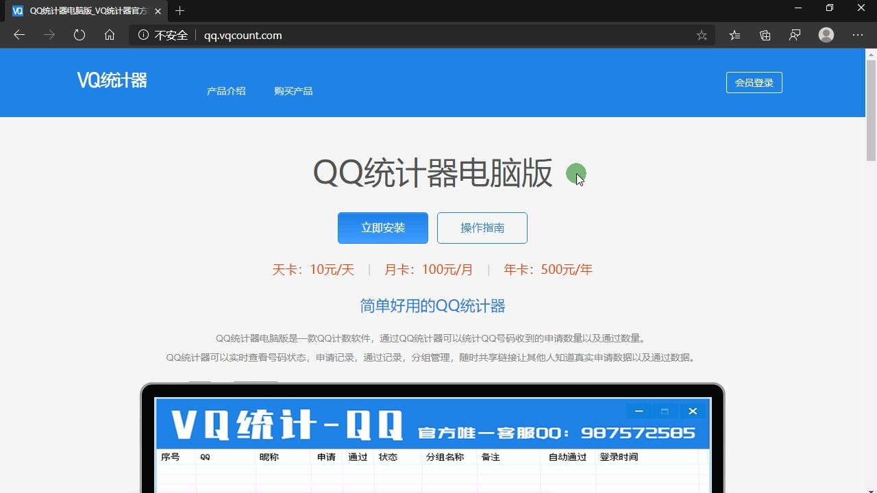Refresh the current page
This screenshot has height=493, width=877.
(79, 35)
